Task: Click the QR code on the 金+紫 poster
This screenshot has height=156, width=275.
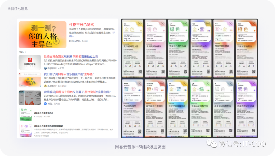Action: click(x=208, y=71)
